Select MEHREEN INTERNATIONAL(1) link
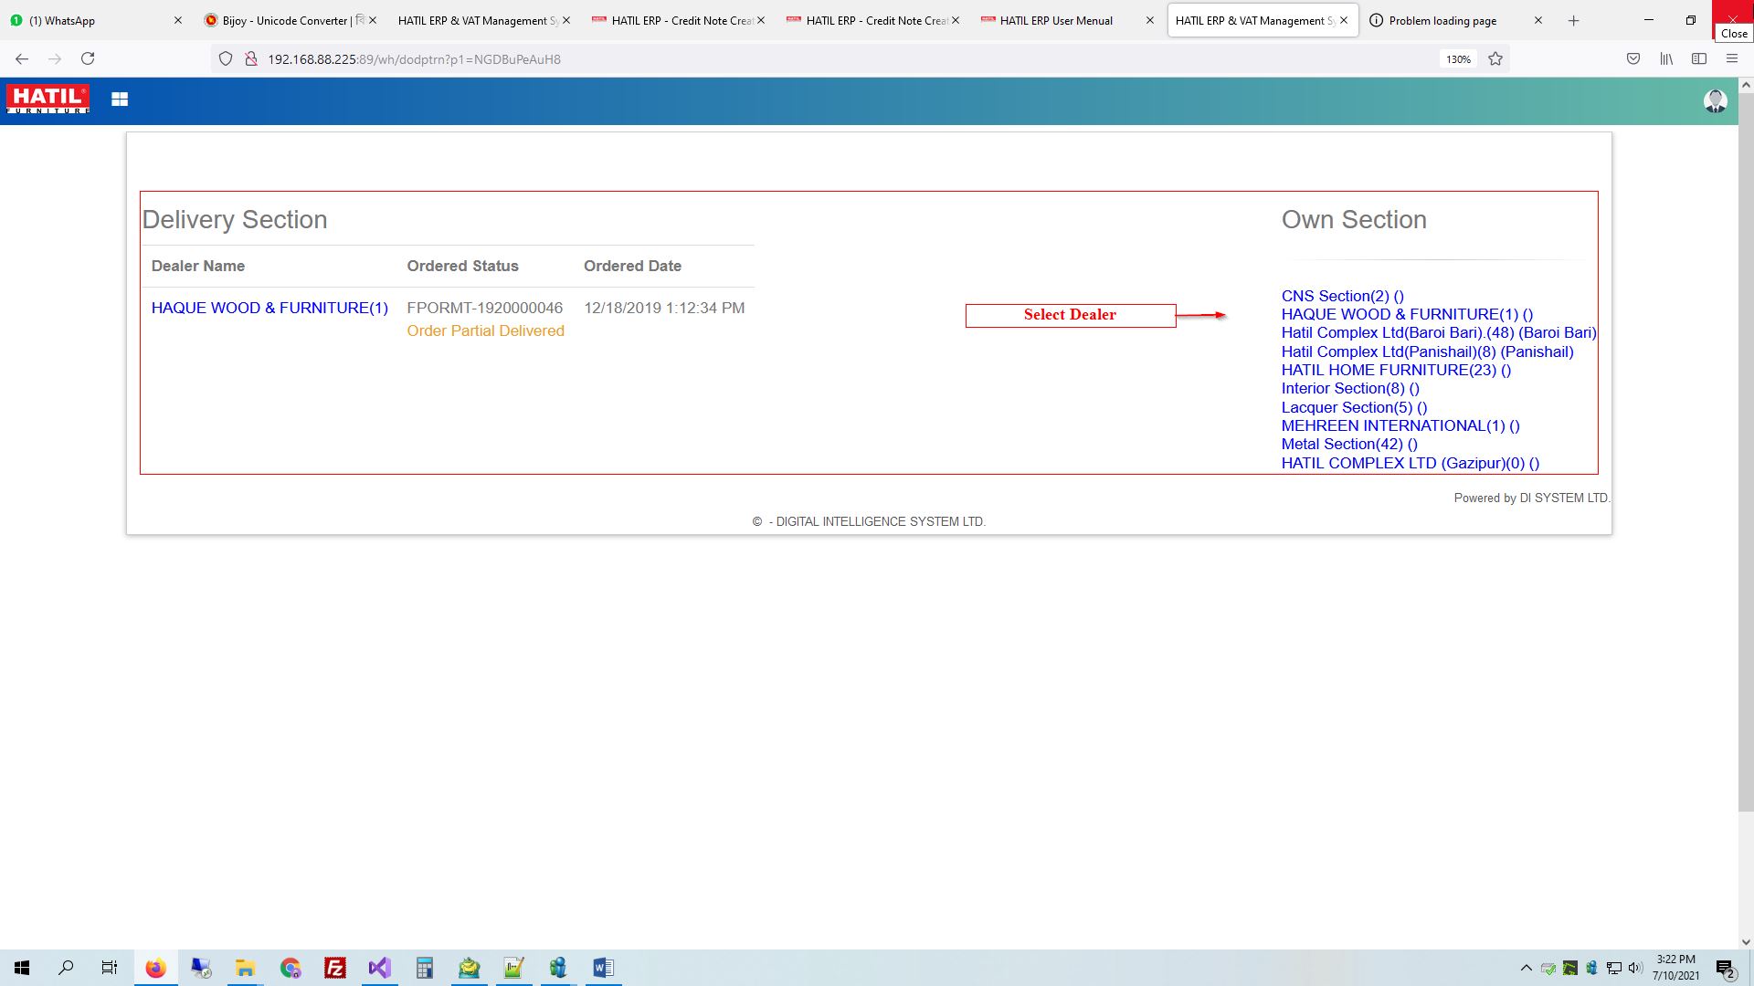 (1400, 425)
